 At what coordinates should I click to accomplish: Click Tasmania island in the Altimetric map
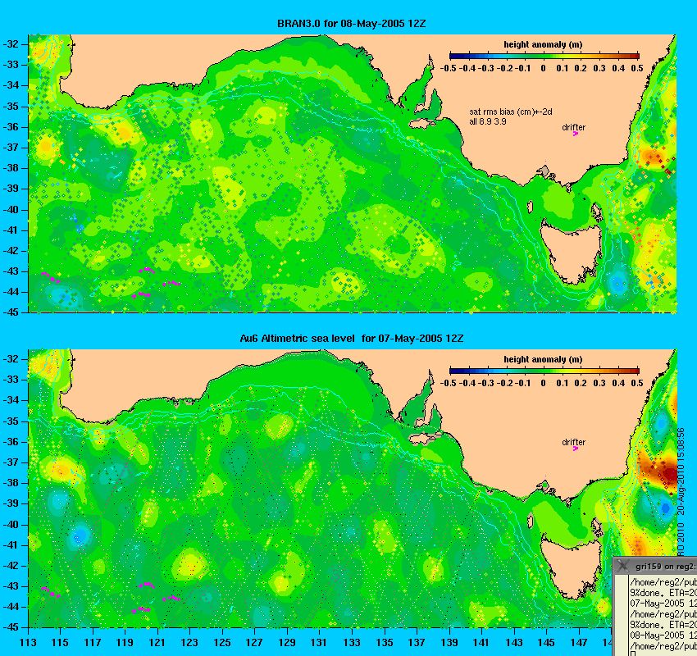coord(572,566)
